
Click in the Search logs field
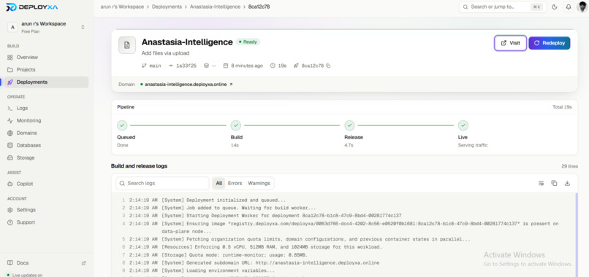coord(162,183)
